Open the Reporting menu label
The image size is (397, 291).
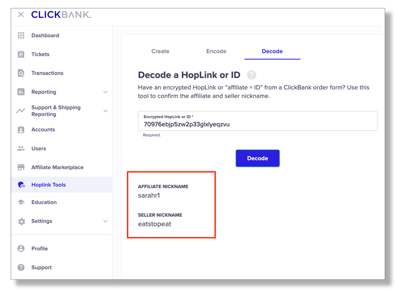(44, 92)
